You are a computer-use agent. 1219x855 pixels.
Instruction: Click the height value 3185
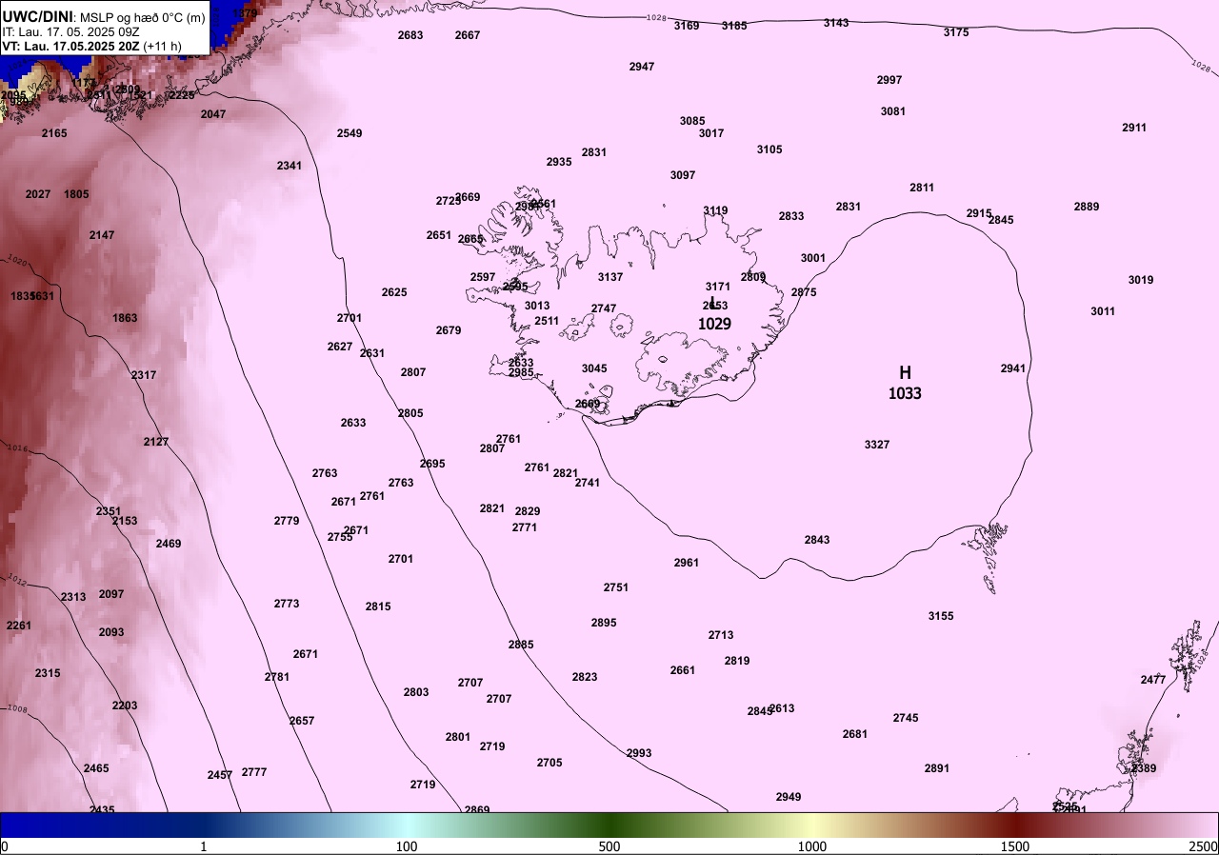coord(734,26)
